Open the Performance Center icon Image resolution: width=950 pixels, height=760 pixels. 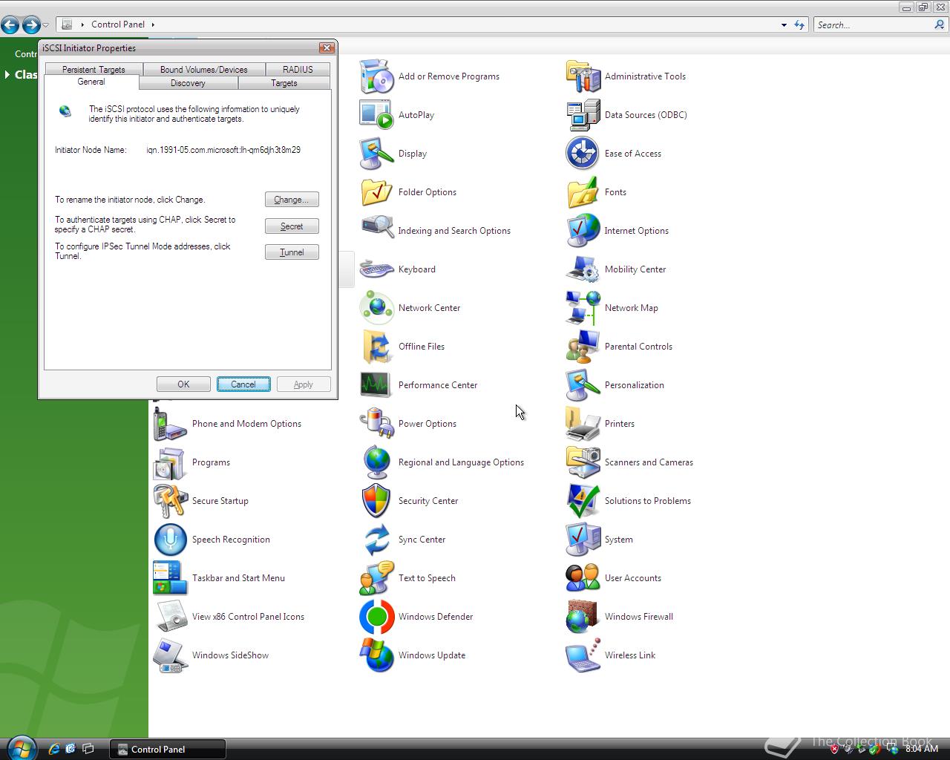tap(376, 385)
